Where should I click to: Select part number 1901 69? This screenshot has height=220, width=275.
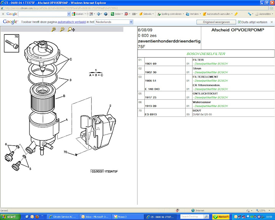coord(150,64)
